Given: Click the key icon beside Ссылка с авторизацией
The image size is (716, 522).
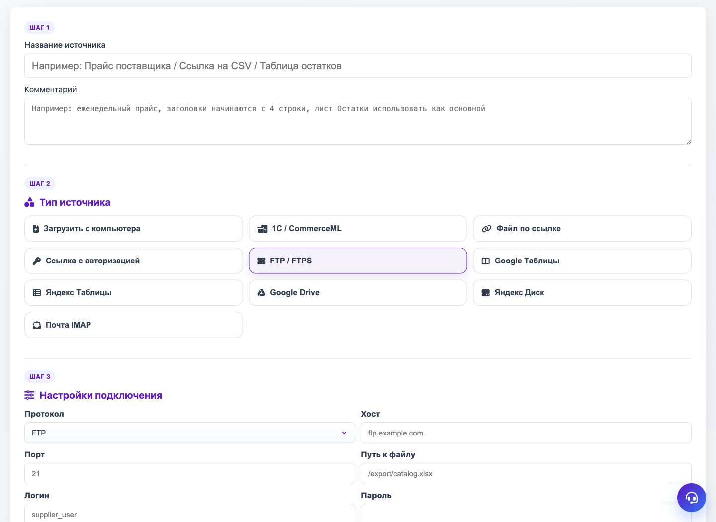Looking at the screenshot, I should coord(37,261).
